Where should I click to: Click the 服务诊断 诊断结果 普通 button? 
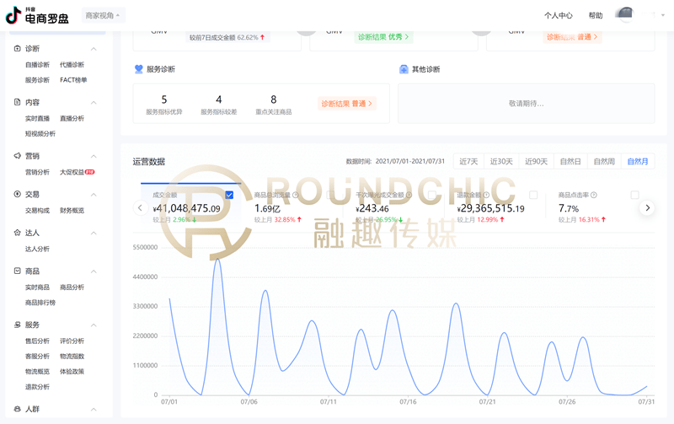346,104
